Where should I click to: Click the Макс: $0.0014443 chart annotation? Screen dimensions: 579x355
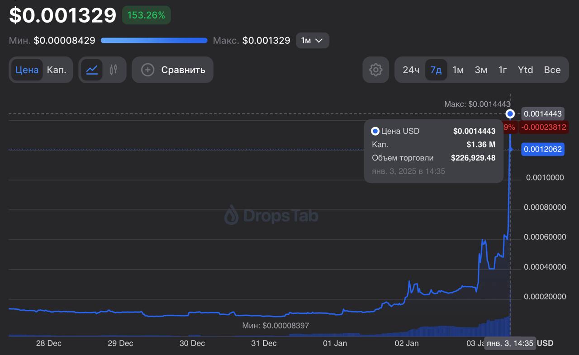[477, 104]
